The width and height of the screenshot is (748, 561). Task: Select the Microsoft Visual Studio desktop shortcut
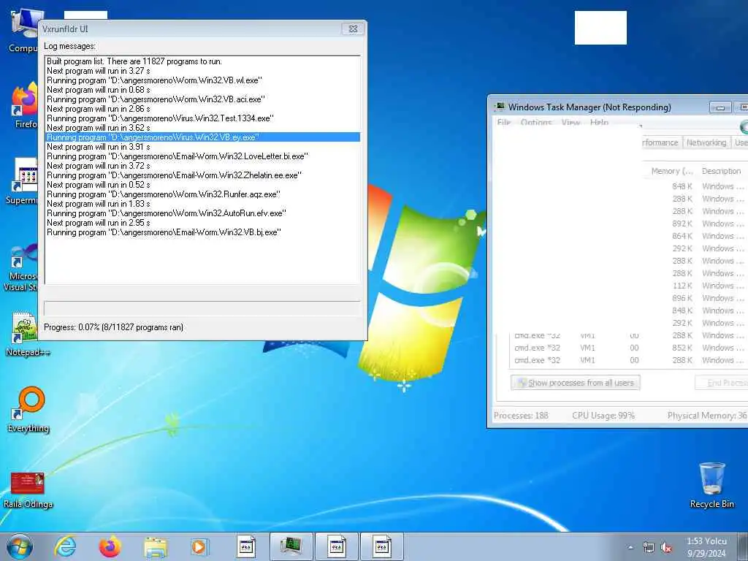point(21,267)
